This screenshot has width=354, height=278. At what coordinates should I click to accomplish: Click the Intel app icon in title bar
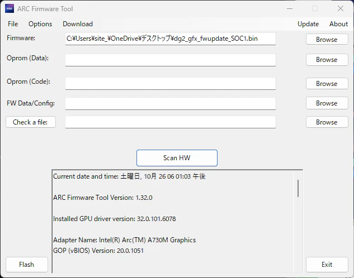[10, 8]
